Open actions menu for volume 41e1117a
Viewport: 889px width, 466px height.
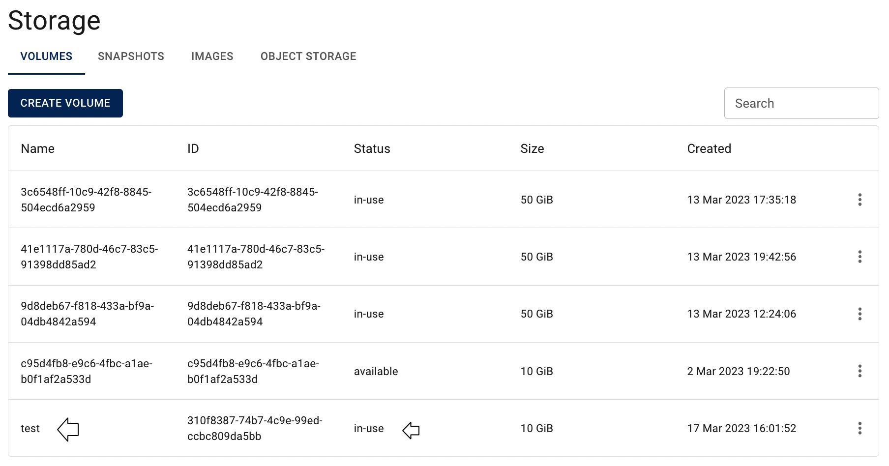859,257
